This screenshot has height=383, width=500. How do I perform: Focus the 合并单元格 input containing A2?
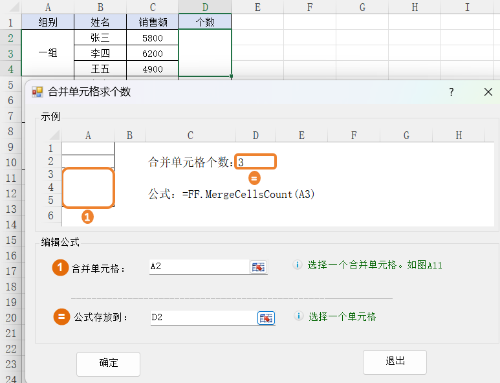point(198,266)
